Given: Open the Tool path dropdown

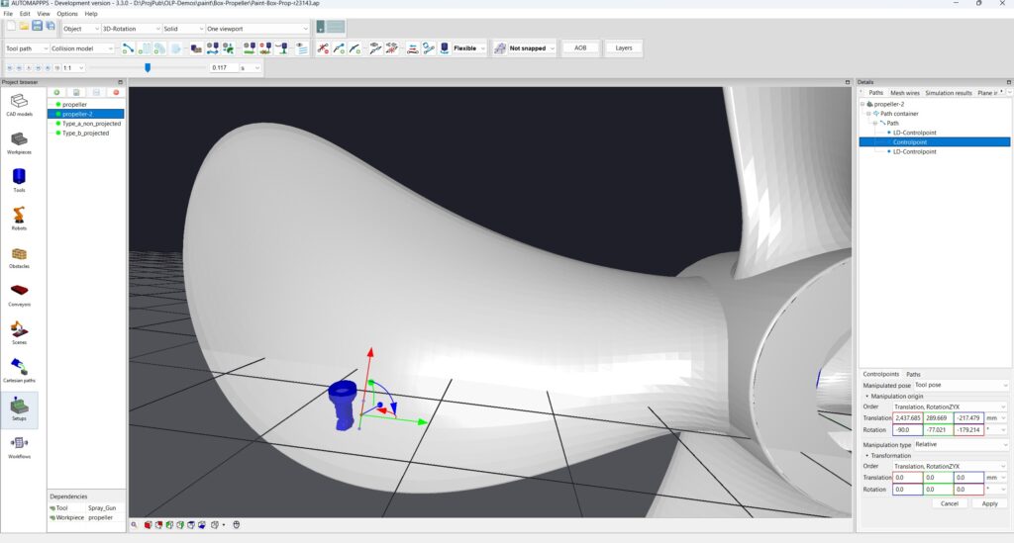Looking at the screenshot, I should tap(27, 48).
